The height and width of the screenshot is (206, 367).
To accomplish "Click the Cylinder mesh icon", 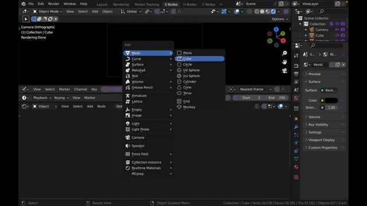I will [179, 81].
